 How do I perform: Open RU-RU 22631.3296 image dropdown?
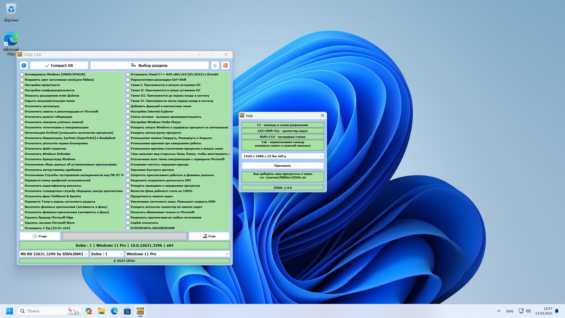tap(54, 254)
